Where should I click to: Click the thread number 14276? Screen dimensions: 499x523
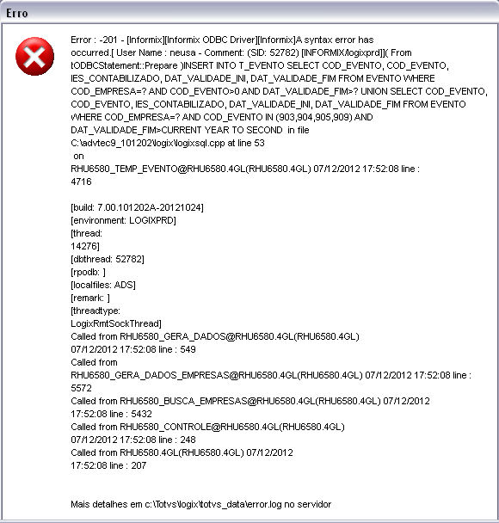[x=85, y=246]
